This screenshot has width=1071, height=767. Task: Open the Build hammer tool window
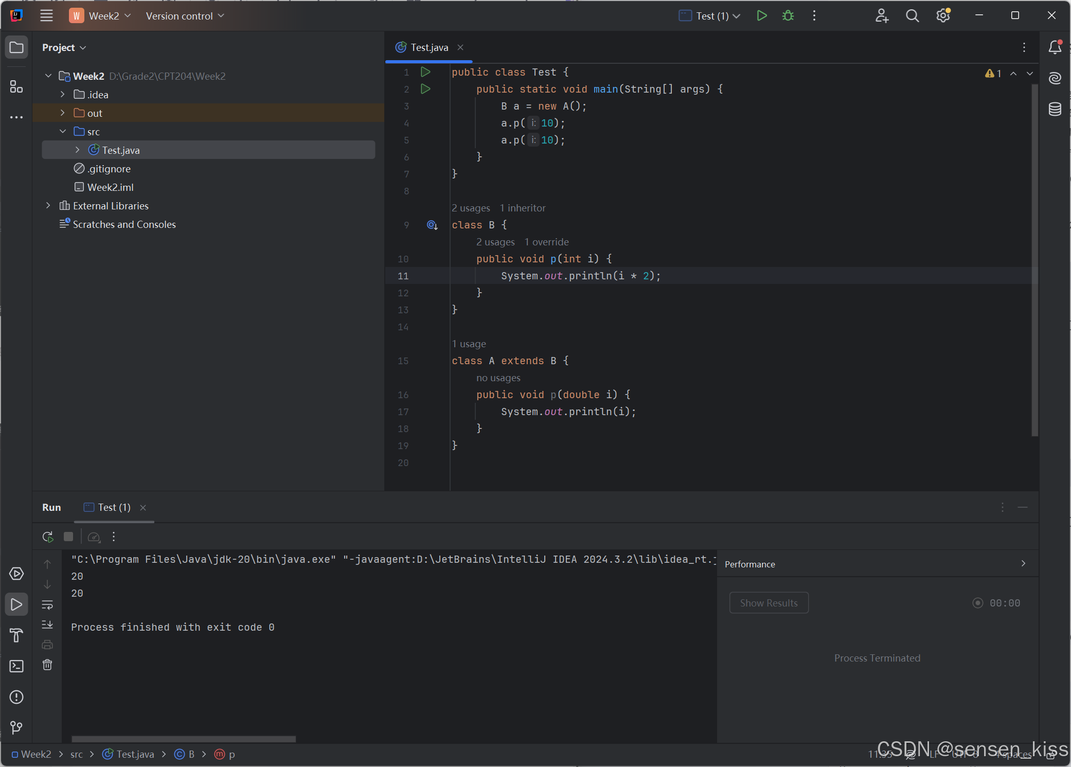(x=16, y=635)
